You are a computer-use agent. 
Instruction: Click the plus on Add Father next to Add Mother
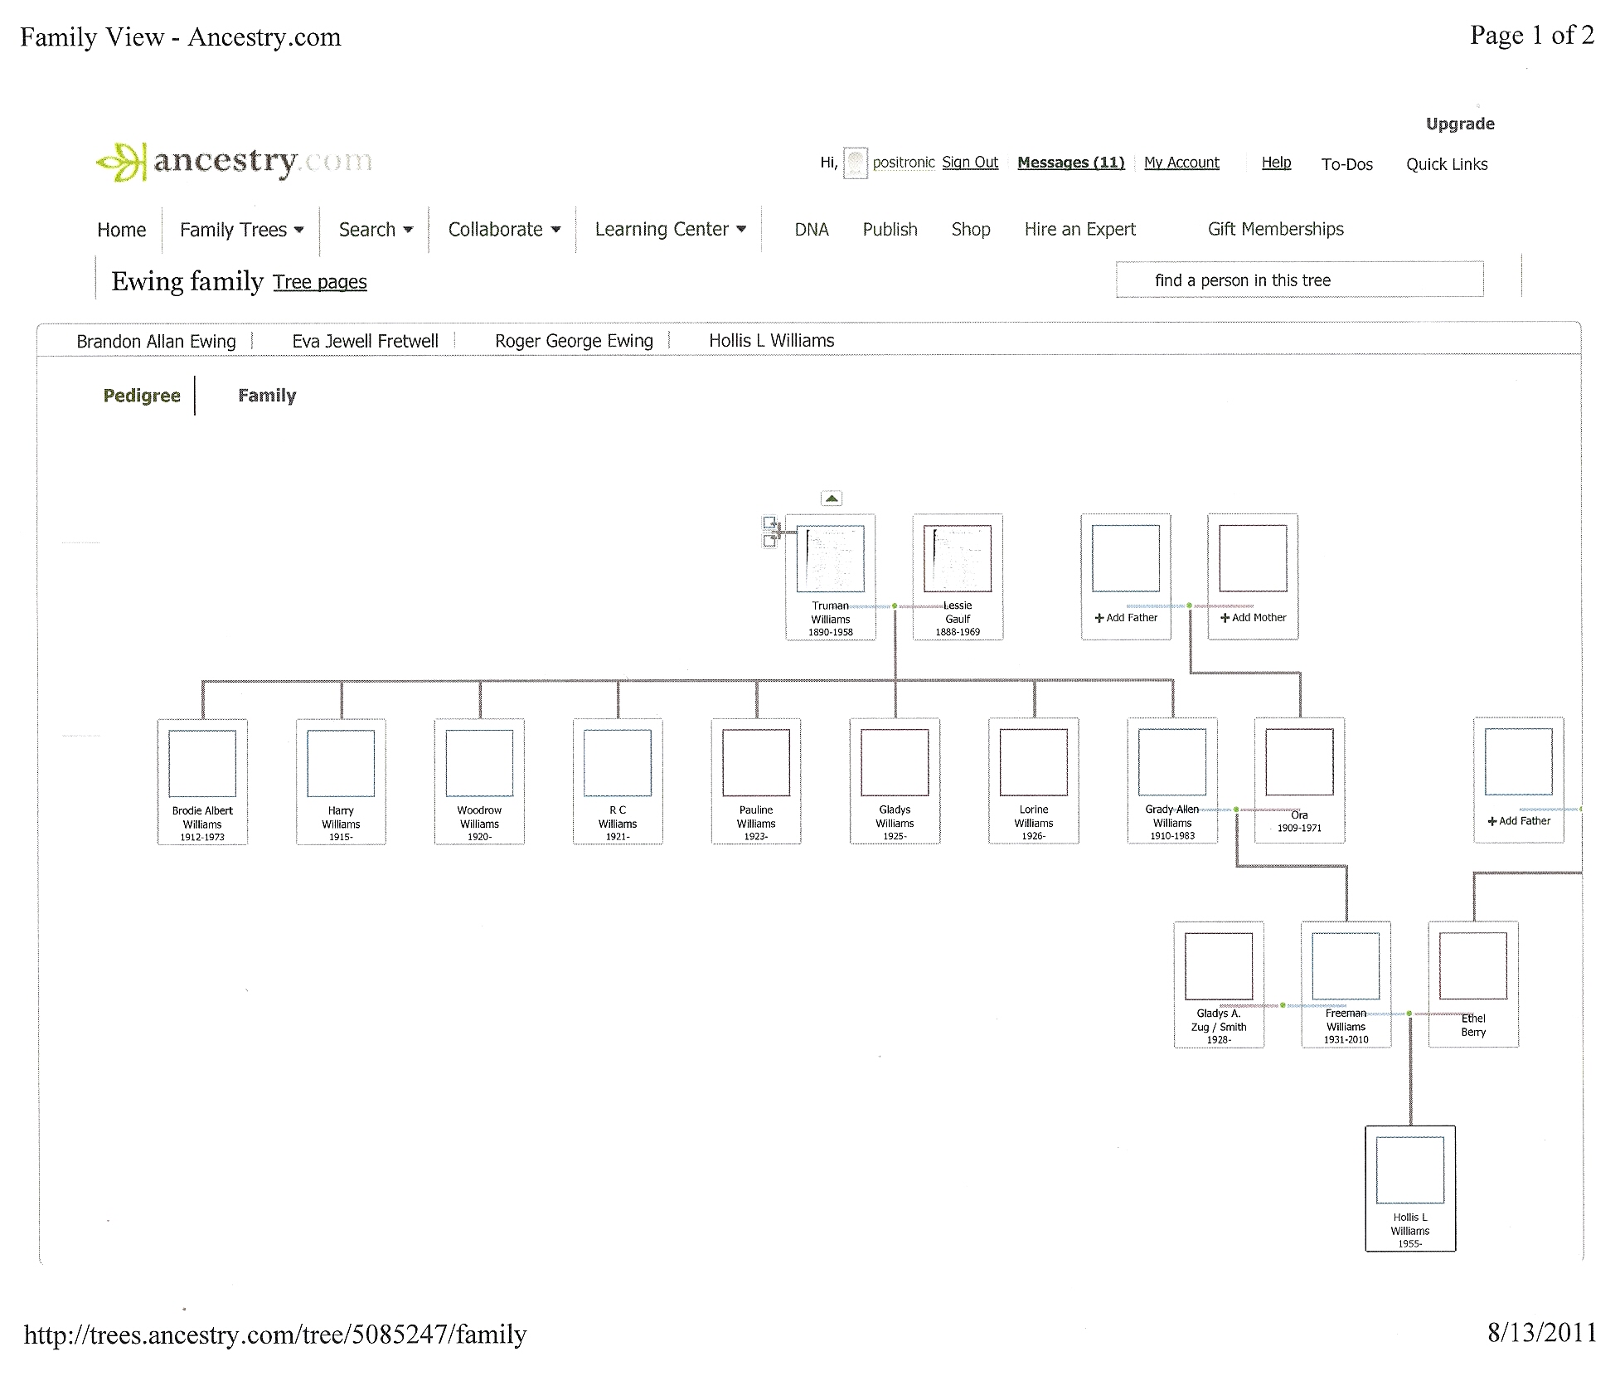coord(1099,618)
